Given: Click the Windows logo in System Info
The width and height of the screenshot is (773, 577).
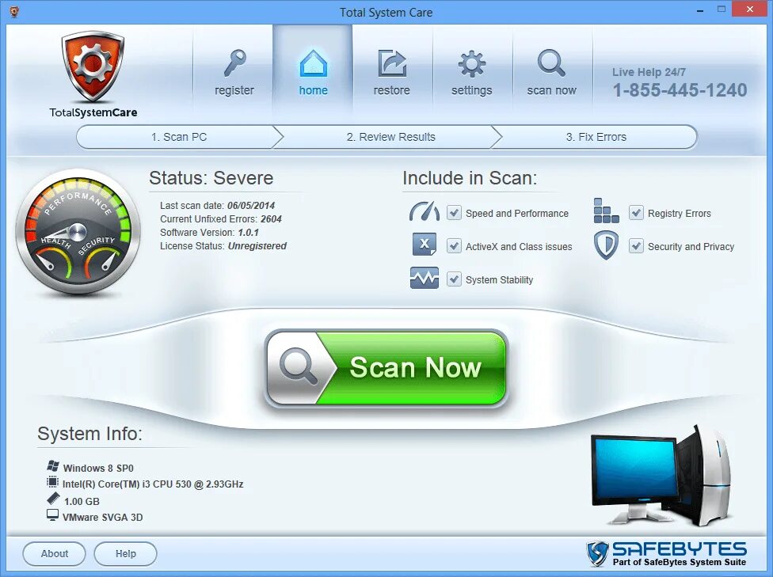Looking at the screenshot, I should pos(53,465).
